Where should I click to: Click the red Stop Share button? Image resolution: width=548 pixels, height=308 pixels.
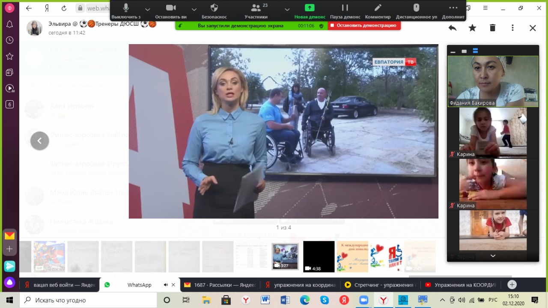click(x=364, y=26)
